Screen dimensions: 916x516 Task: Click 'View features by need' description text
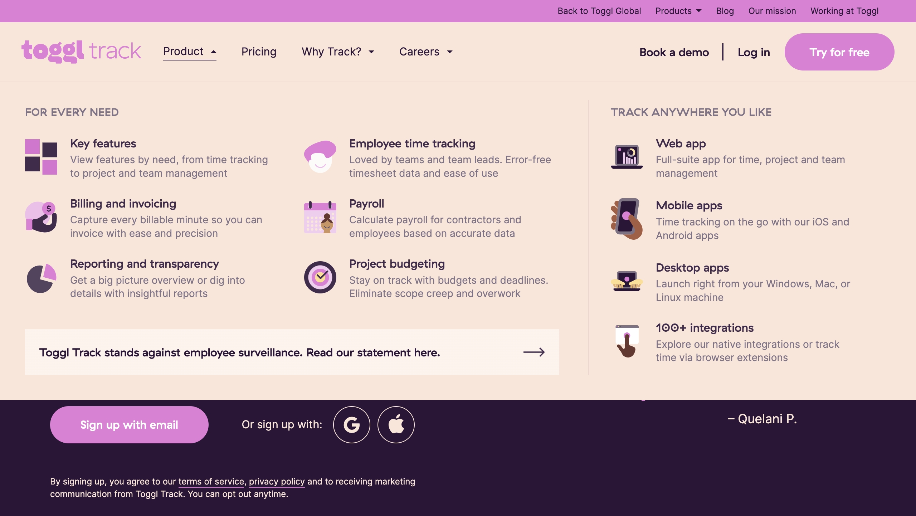click(169, 166)
